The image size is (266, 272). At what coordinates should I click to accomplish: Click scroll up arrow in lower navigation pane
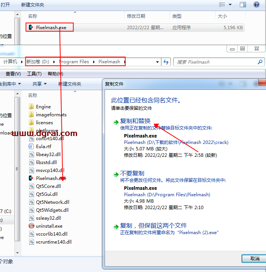(17, 94)
